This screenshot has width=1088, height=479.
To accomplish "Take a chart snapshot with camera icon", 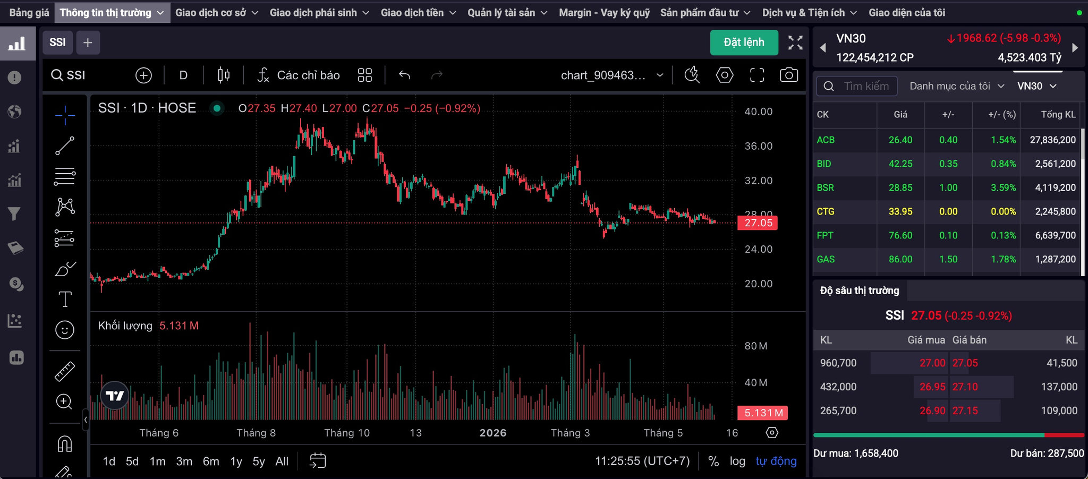I will (789, 75).
